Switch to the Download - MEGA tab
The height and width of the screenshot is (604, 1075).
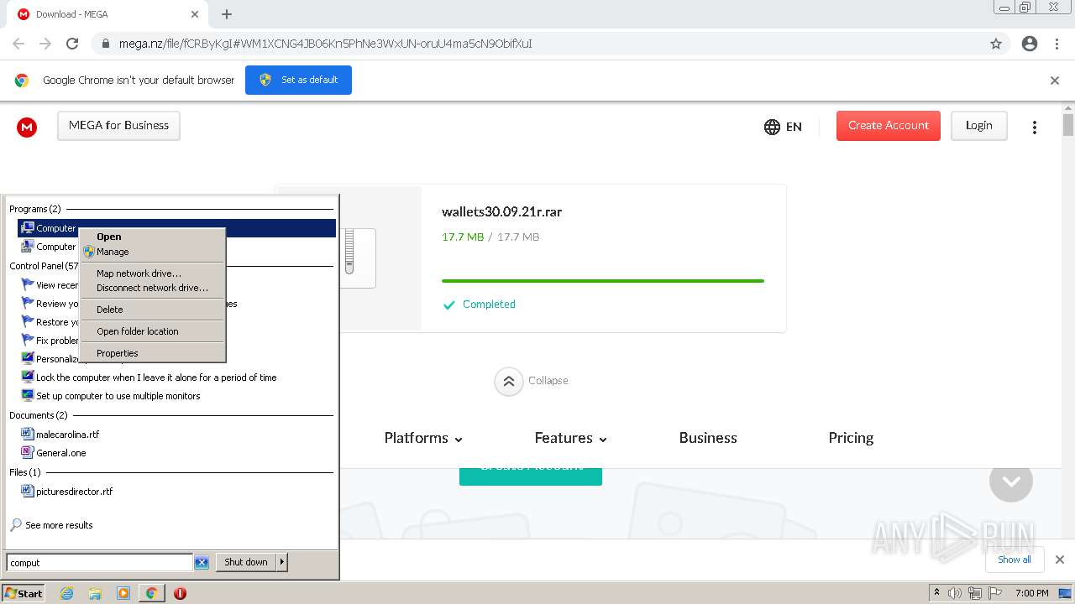click(106, 14)
